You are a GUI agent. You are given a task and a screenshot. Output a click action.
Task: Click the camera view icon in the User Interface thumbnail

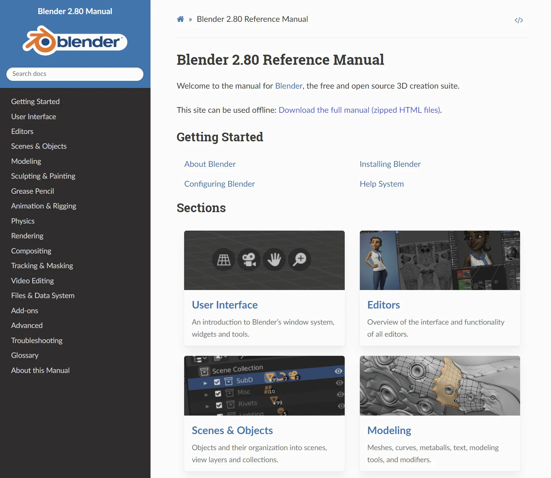(249, 259)
